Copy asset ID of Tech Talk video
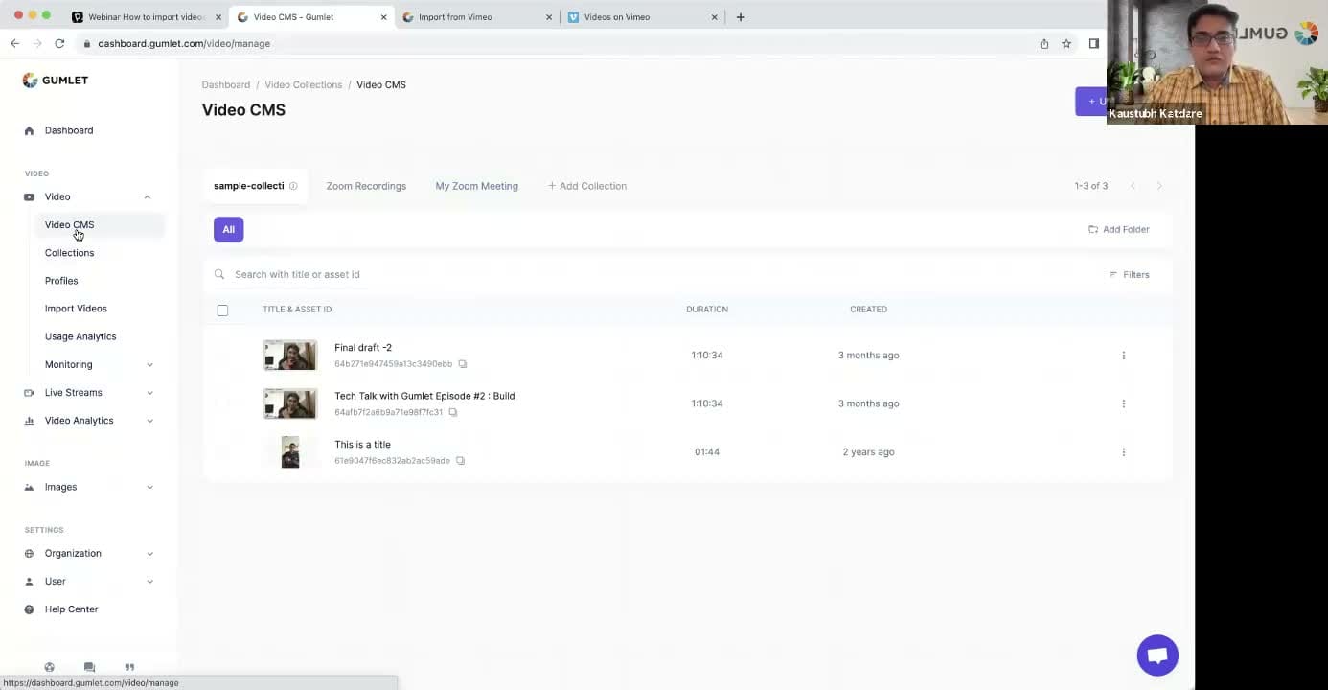This screenshot has height=690, width=1328. tap(453, 413)
